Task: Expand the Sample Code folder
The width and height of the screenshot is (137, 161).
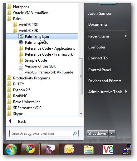Action: (x=33, y=60)
